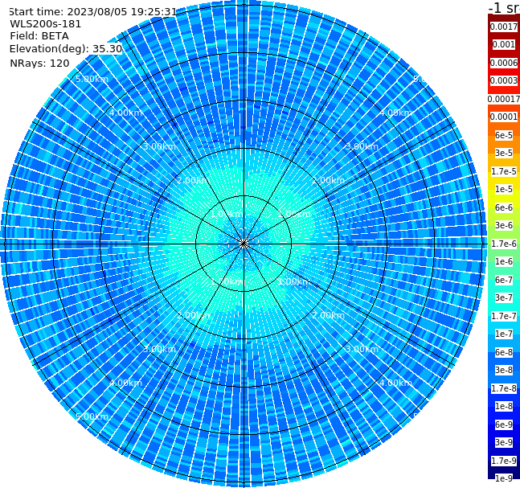Click the 1.7e-6 colorbar label
Image resolution: width=520 pixels, height=488 pixels.
pos(504,244)
